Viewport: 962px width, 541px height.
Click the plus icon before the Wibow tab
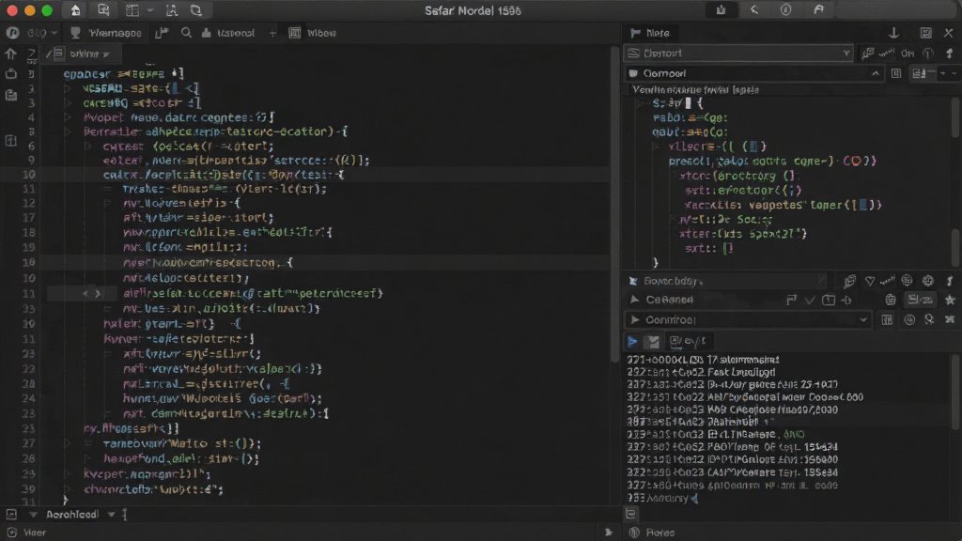(x=272, y=33)
